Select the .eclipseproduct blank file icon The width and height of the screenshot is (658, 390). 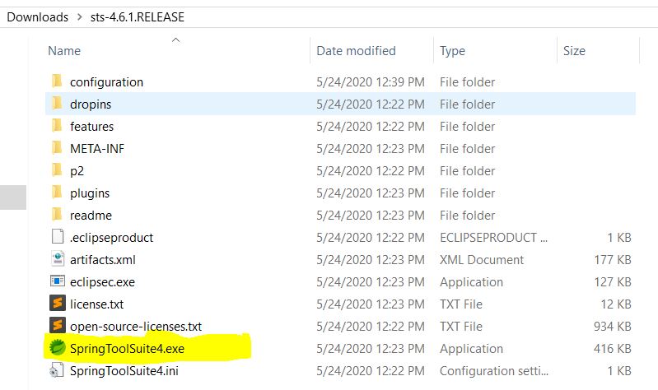point(58,236)
